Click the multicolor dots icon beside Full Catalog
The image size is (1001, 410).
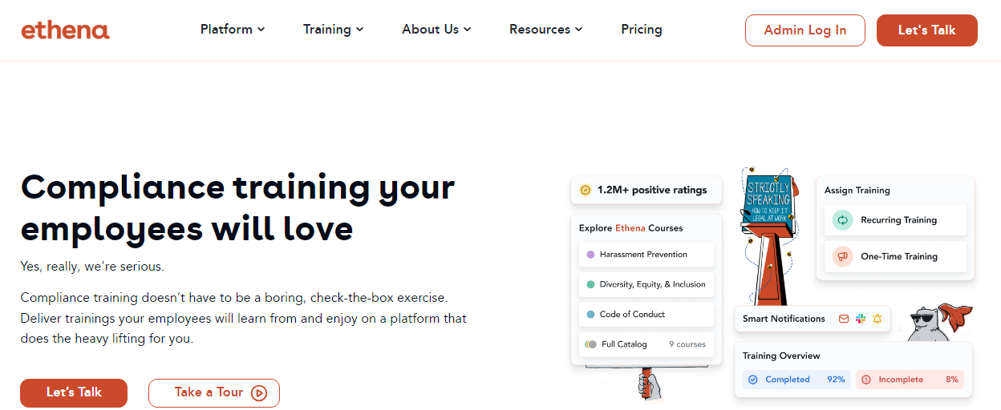[x=591, y=344]
